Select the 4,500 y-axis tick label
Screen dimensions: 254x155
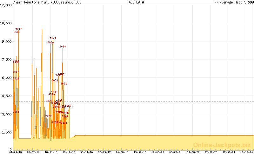click(x=7, y=96)
